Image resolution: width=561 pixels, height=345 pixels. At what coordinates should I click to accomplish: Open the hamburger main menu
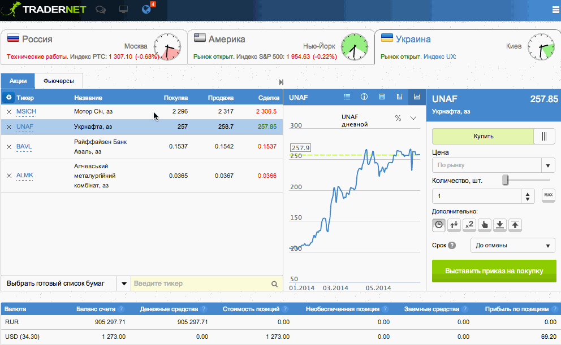click(556, 10)
